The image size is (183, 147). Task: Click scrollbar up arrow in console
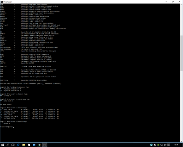pos(181,5)
